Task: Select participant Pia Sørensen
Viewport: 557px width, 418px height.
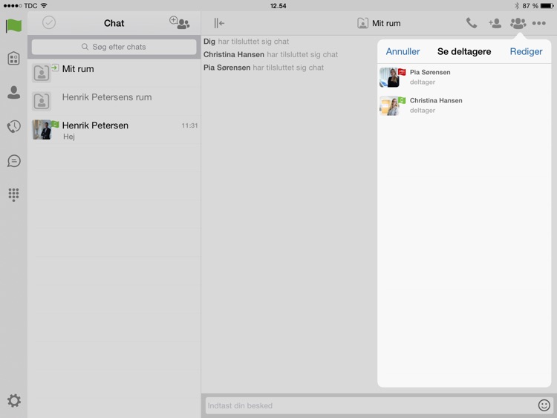Action: [464, 77]
